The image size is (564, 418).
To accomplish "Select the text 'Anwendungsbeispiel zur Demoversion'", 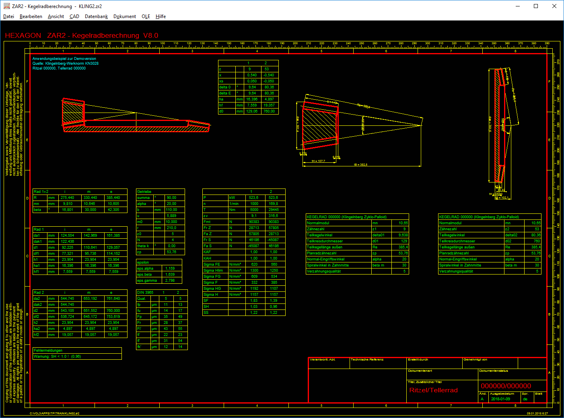I will [x=64, y=59].
